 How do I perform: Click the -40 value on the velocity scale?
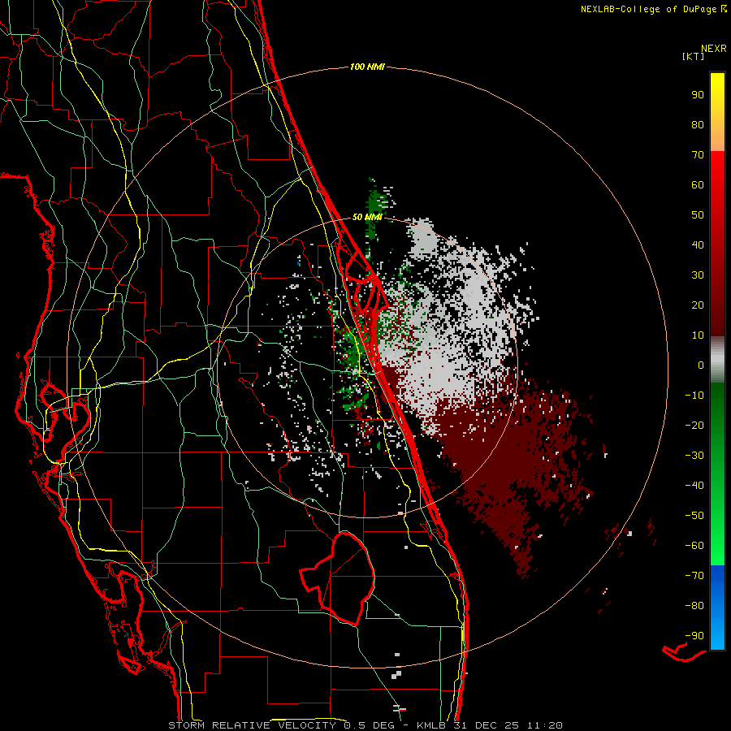[694, 486]
